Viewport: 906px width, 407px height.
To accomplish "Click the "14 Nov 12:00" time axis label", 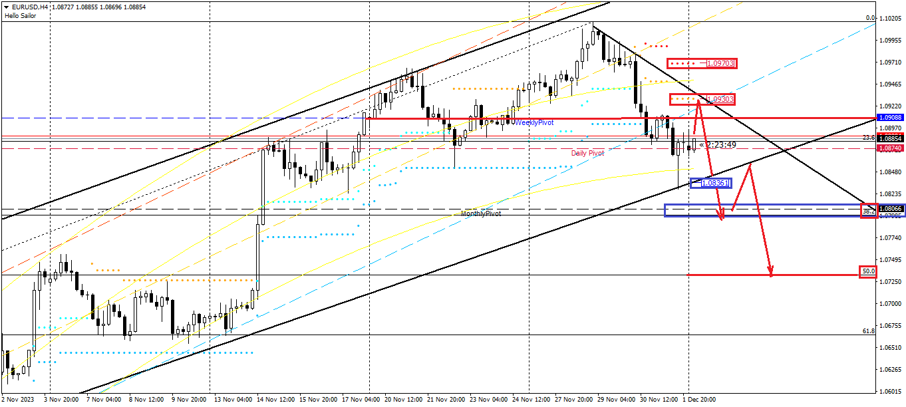I will point(275,400).
